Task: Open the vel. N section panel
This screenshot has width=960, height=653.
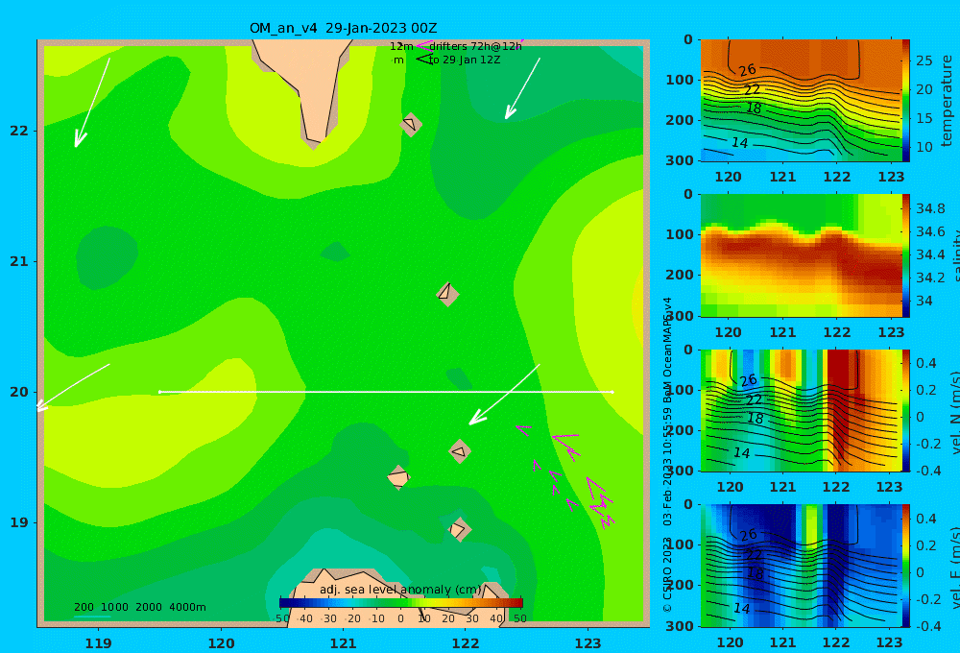Action: click(x=801, y=410)
